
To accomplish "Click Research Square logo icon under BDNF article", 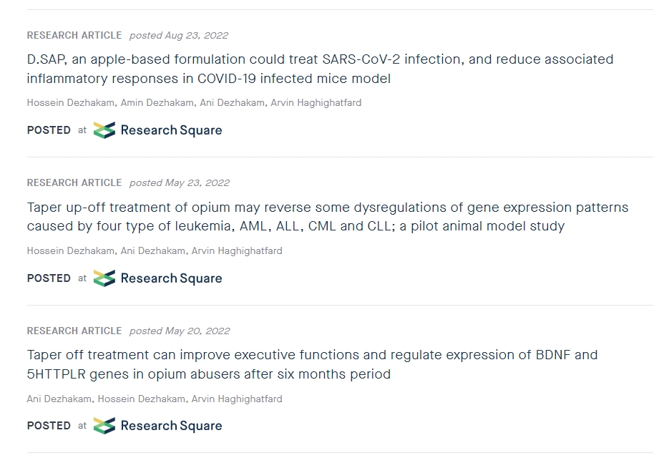I will (104, 426).
